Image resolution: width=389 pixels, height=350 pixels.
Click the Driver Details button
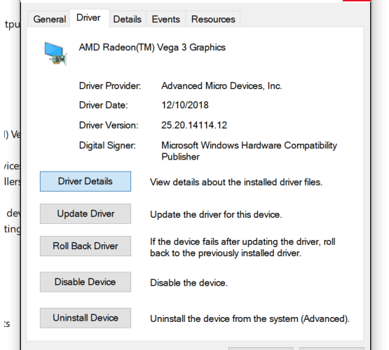[86, 181]
